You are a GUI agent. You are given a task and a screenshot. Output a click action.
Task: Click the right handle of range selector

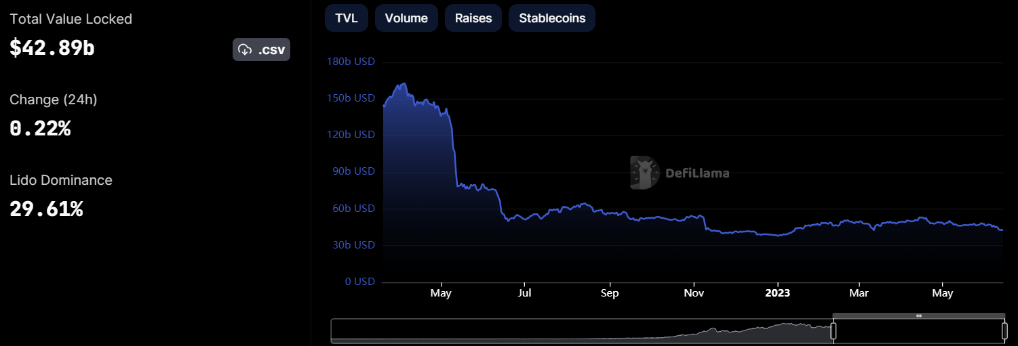coord(1004,331)
